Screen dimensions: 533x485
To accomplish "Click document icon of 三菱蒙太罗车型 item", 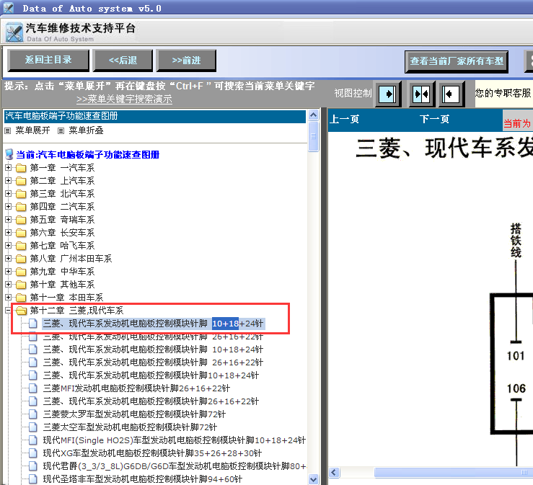I will tap(33, 414).
